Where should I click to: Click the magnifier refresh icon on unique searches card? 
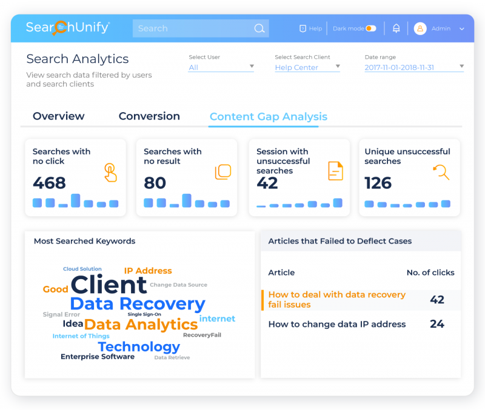coord(441,172)
